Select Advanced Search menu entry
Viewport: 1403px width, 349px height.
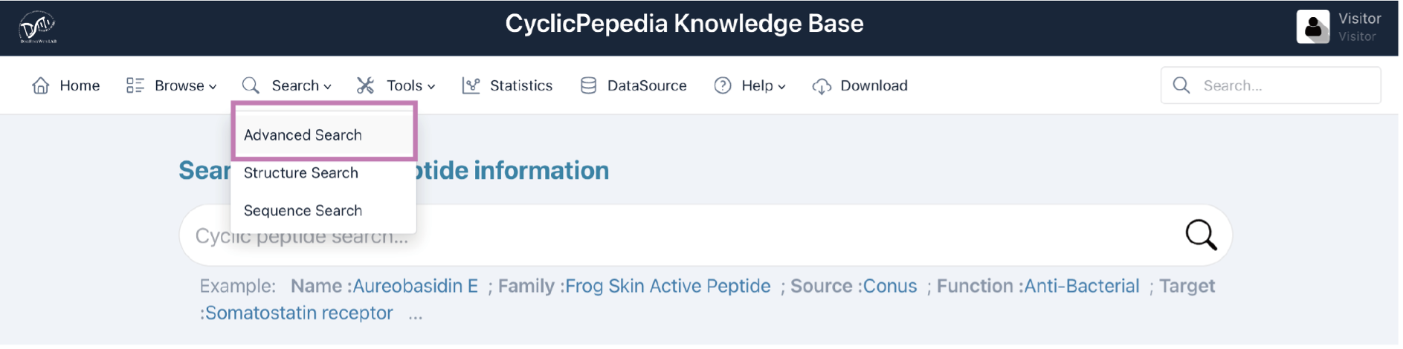pyautogui.click(x=323, y=135)
